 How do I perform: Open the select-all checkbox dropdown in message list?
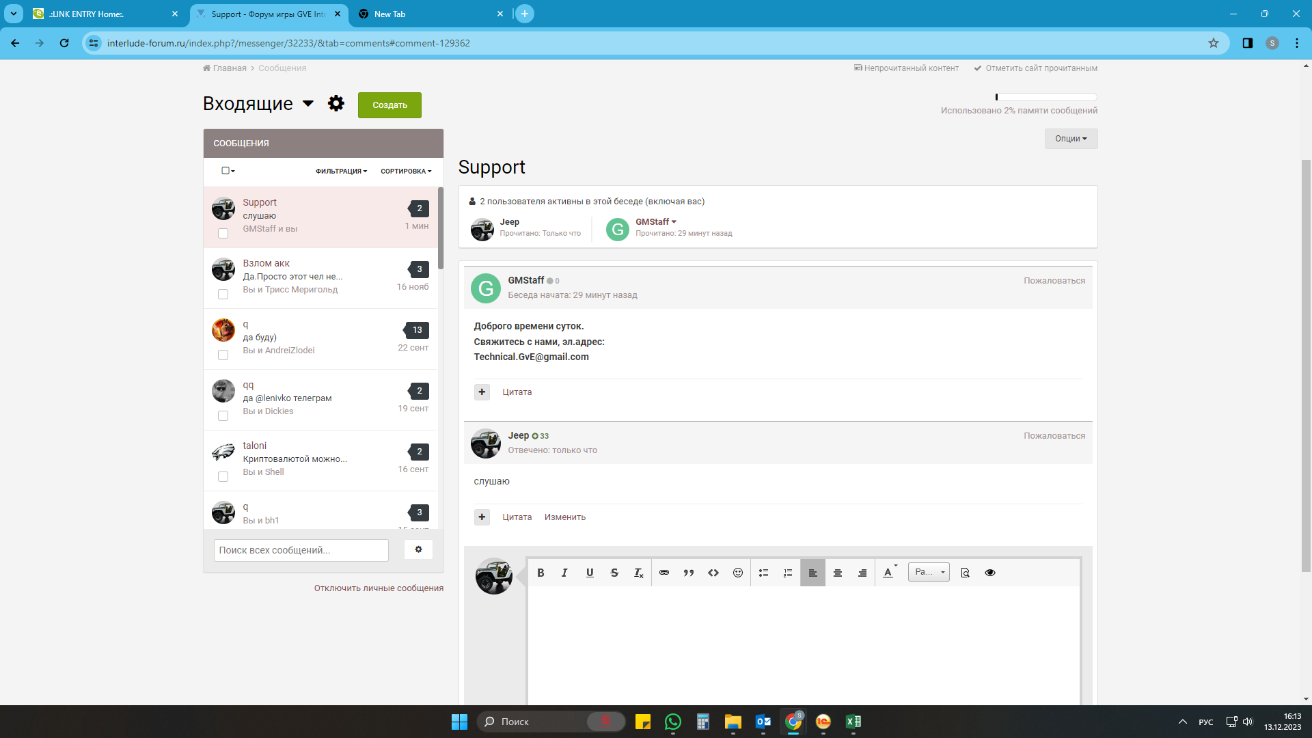coord(228,171)
